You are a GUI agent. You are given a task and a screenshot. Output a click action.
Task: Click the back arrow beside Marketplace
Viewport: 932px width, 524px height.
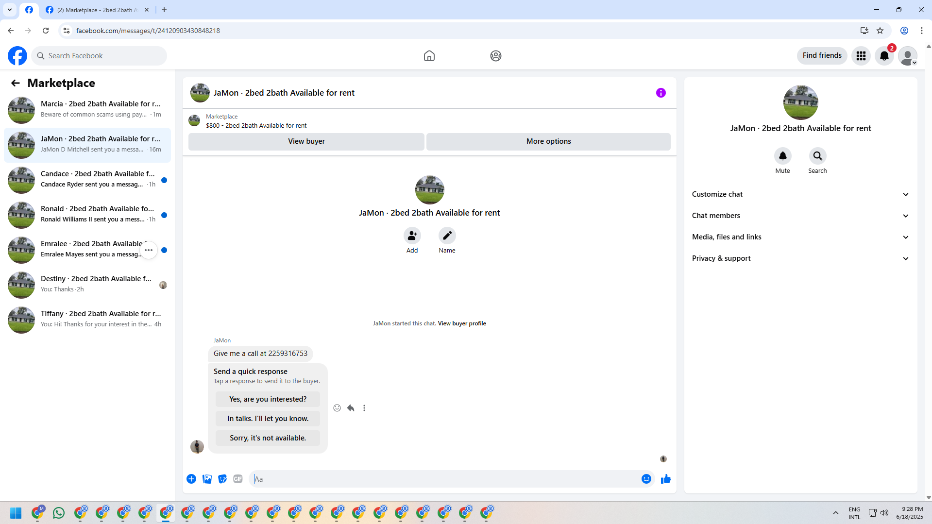[x=16, y=83]
